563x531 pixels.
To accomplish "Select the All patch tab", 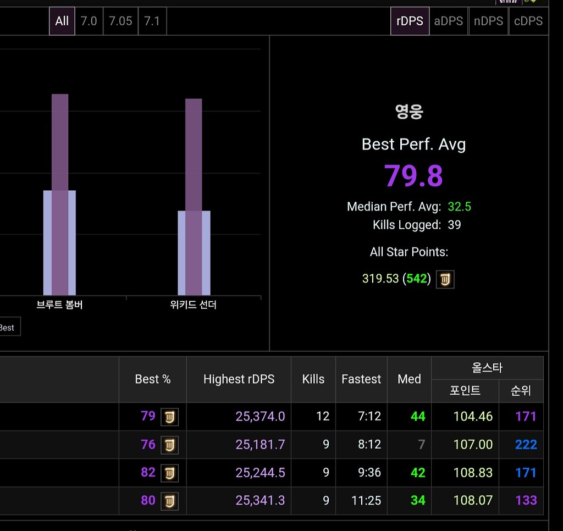I will [x=62, y=21].
